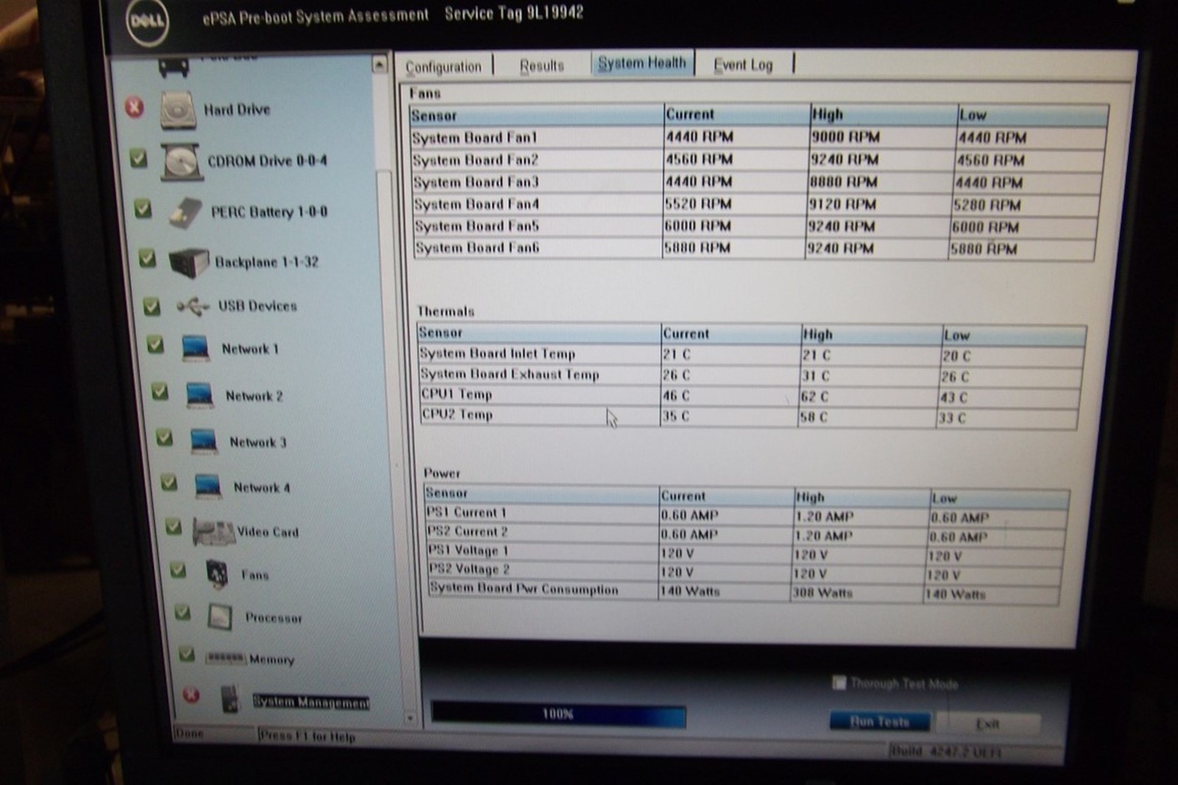Open the Results tab
This screenshot has height=785, width=1178.
(x=541, y=66)
